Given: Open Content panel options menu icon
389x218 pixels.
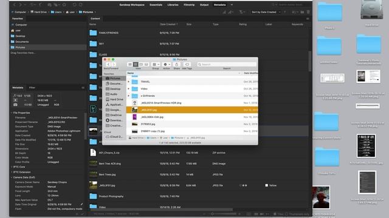Looking at the screenshot, I should tap(308, 19).
